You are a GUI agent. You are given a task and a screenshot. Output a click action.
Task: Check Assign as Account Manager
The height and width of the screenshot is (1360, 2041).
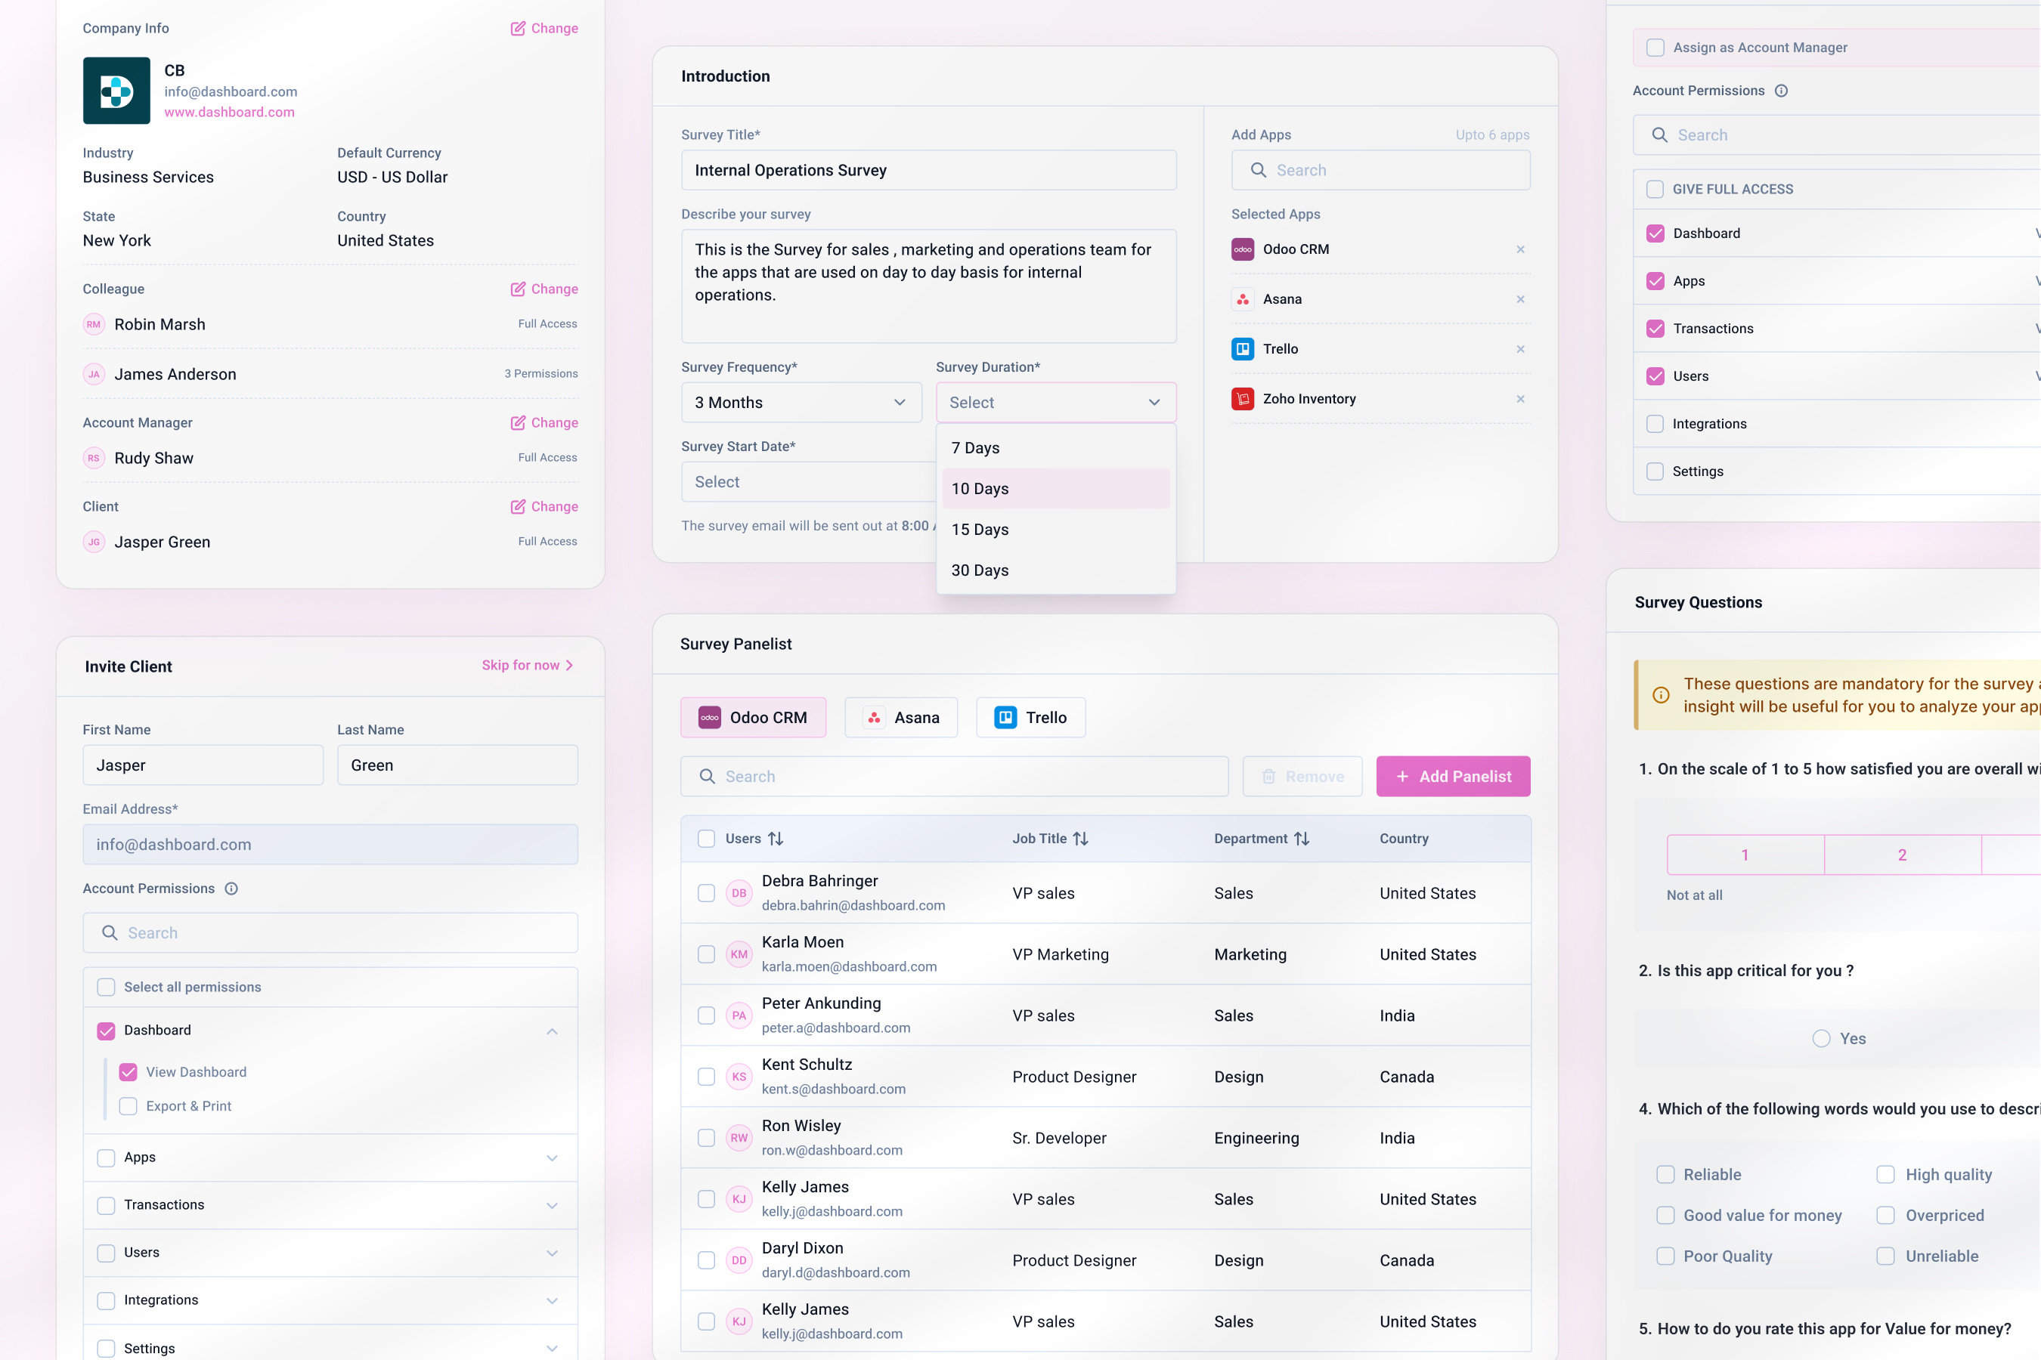(1654, 48)
